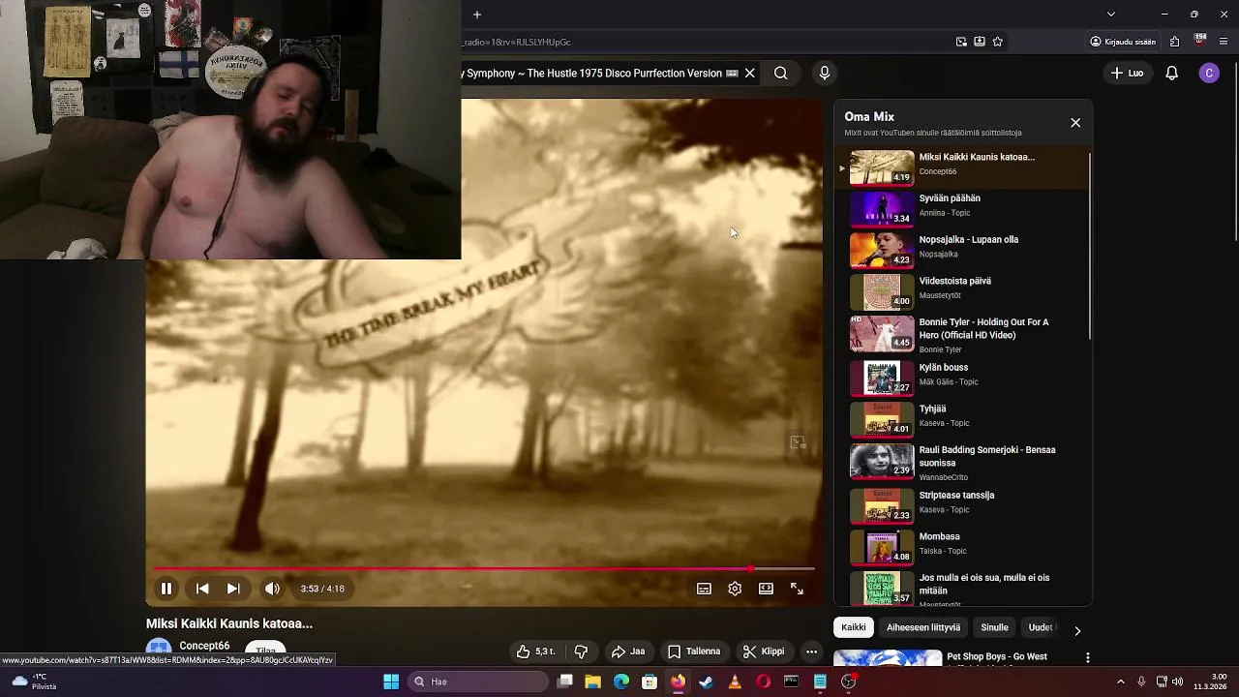1239x697 pixels.
Task: Open the terminal app on taskbar
Action: pos(791,682)
